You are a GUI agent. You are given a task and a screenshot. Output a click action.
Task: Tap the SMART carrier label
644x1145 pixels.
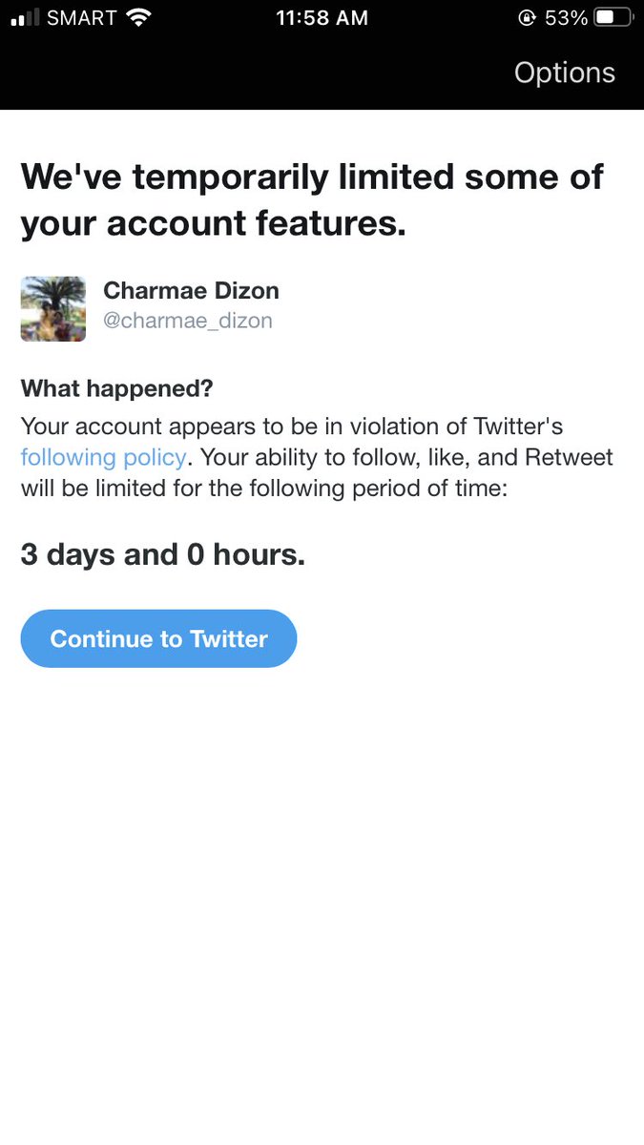[x=82, y=18]
